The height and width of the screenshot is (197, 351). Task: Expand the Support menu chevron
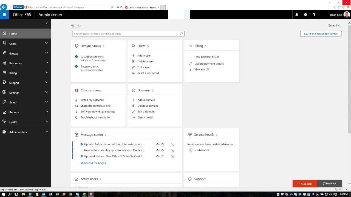(47, 82)
